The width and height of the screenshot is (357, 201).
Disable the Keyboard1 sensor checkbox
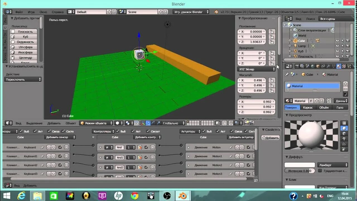point(60,156)
